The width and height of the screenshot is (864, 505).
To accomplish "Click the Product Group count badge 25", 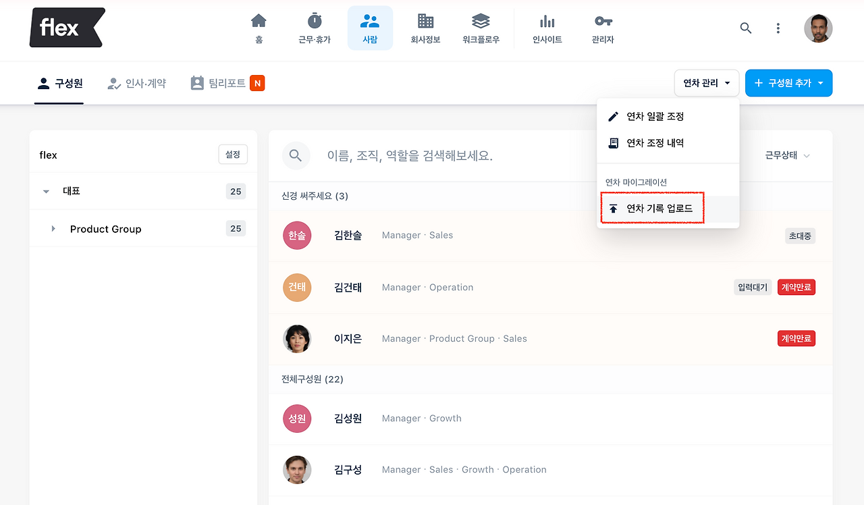I will [x=236, y=229].
